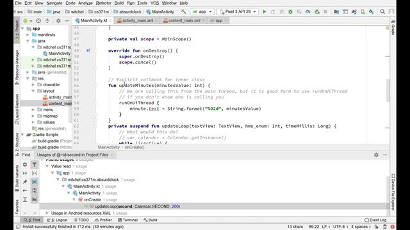Screen dimensions: 410x230
Task: Open the profiler gauge icon in toolbar
Action: tap(307, 11)
